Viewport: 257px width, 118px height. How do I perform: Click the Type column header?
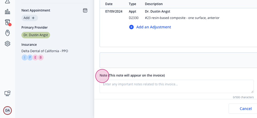pos(133,4)
